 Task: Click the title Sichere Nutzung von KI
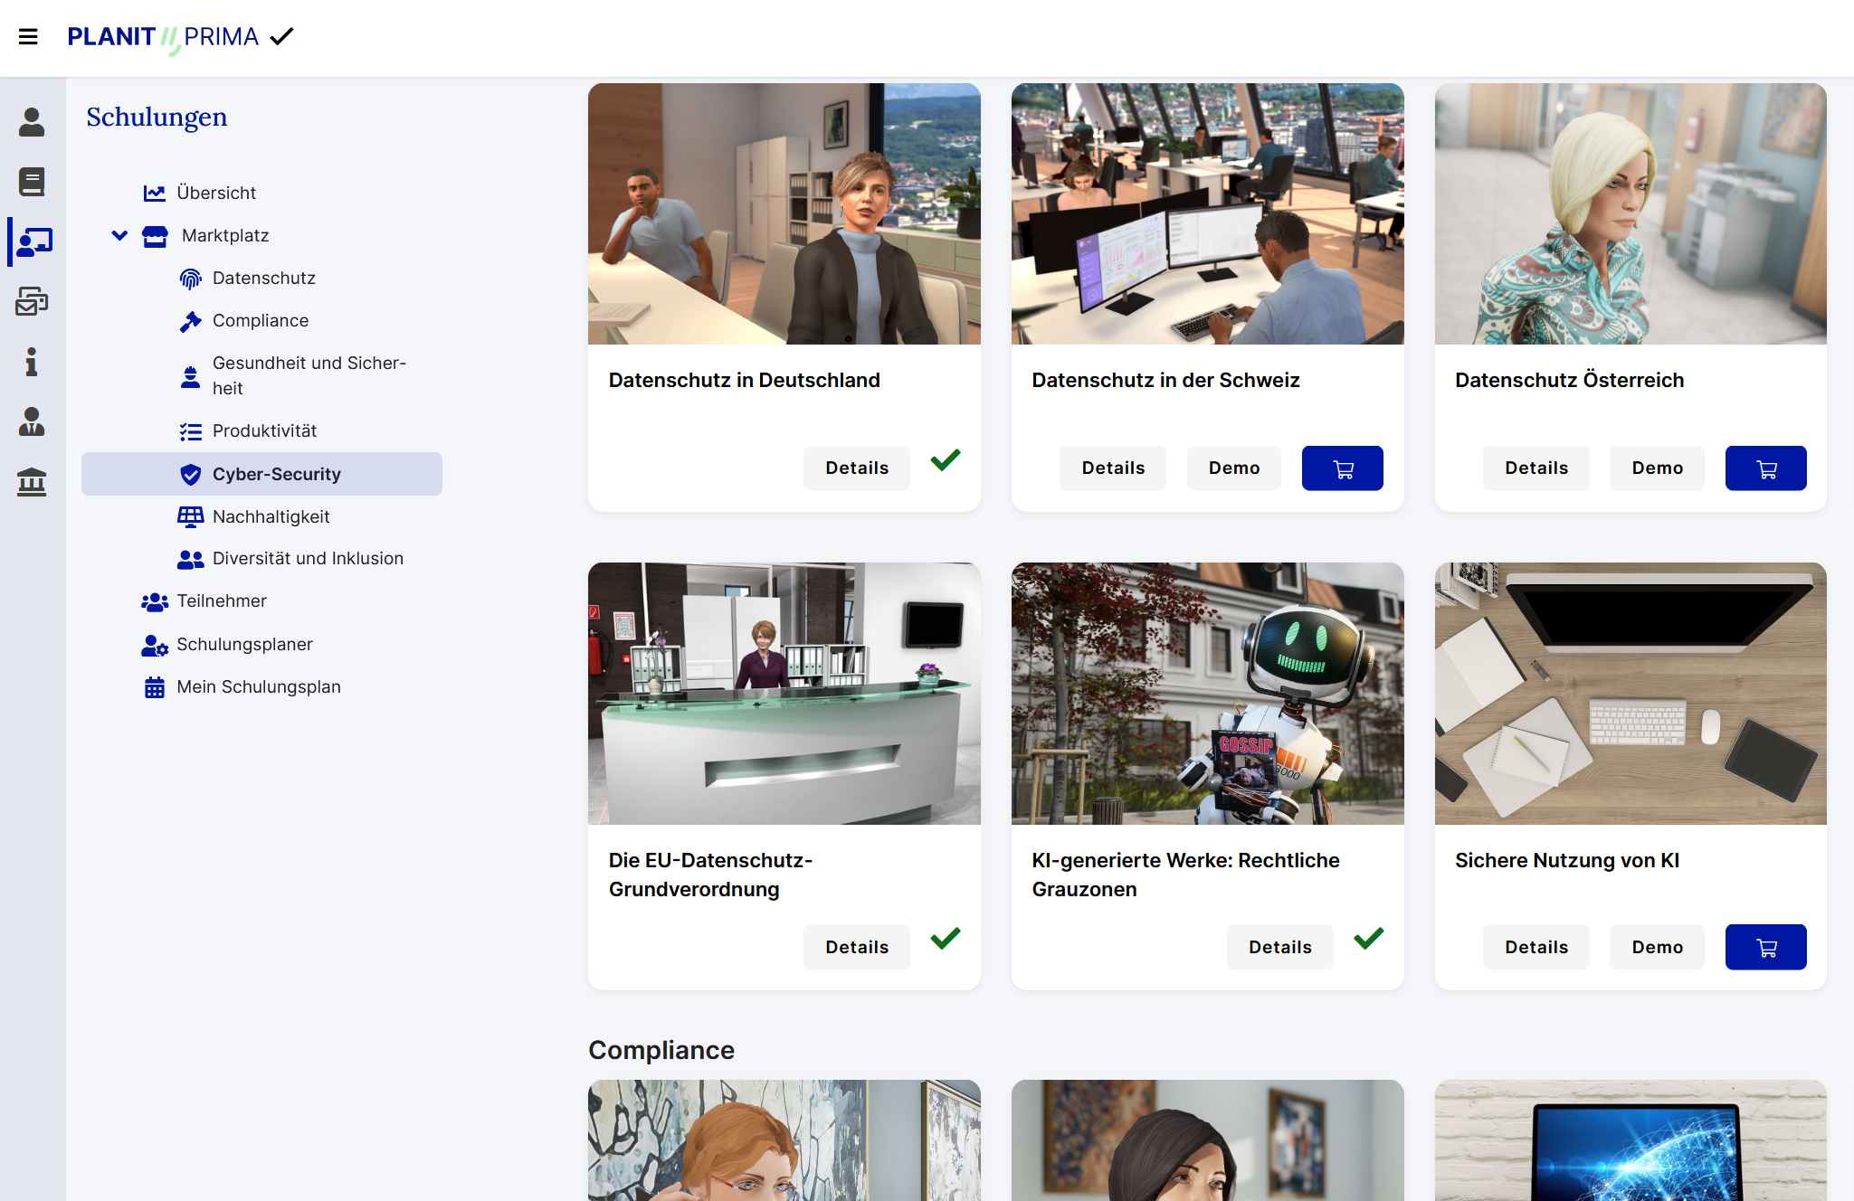1567,860
